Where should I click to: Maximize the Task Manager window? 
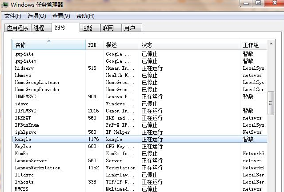[x=258, y=3]
